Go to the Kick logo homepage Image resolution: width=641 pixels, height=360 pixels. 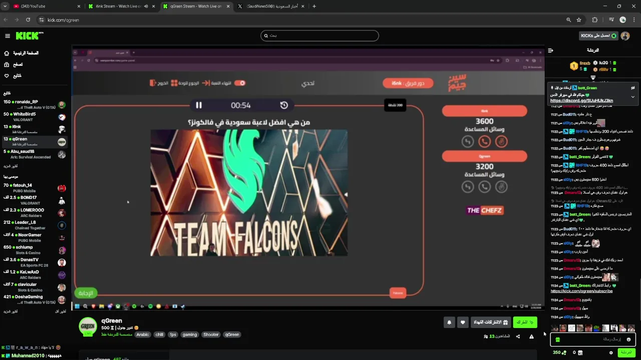(x=30, y=36)
